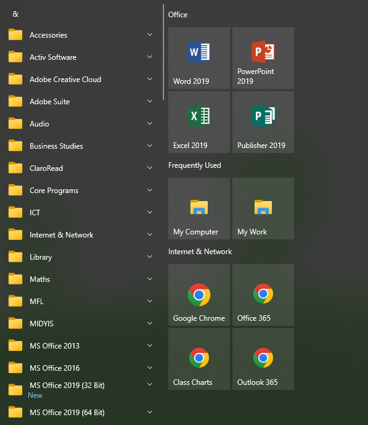Click the Accessories folder icon
The image size is (368, 425).
point(15,35)
